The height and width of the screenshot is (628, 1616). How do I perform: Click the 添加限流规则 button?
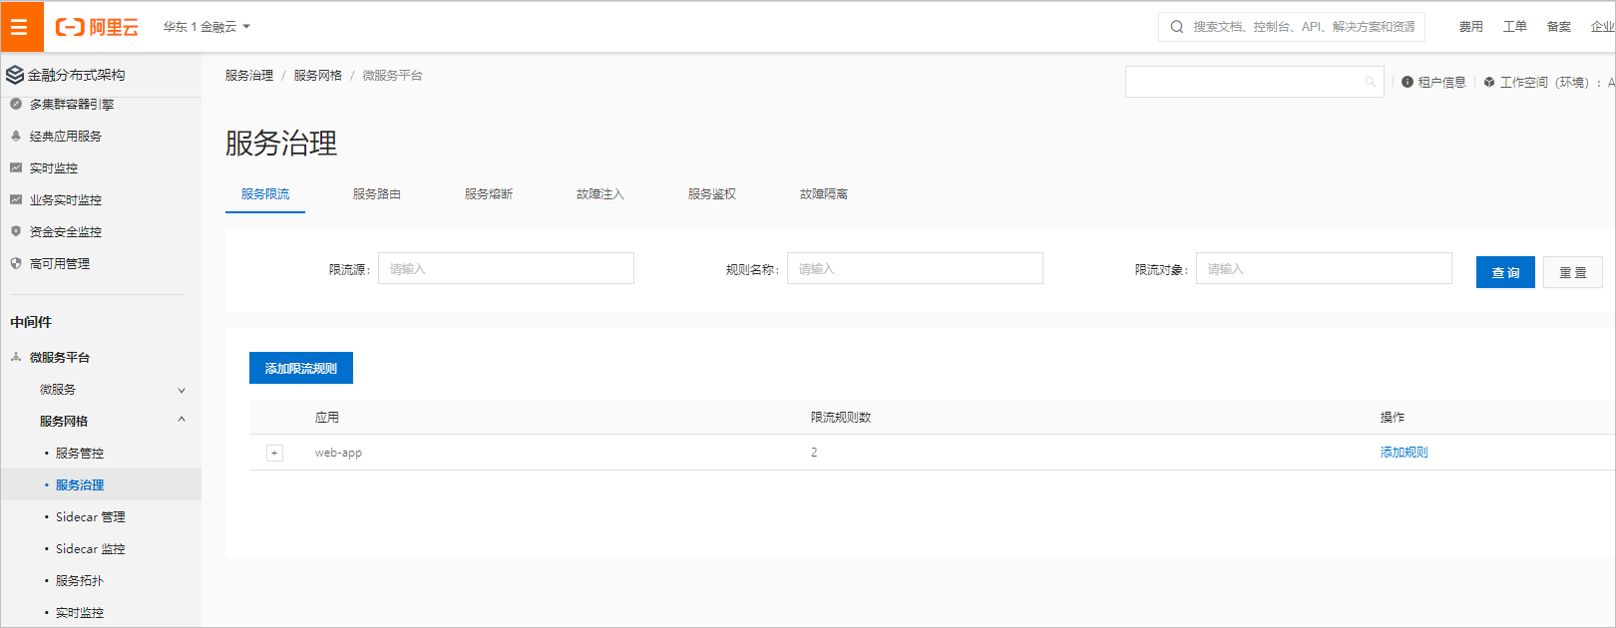click(301, 368)
